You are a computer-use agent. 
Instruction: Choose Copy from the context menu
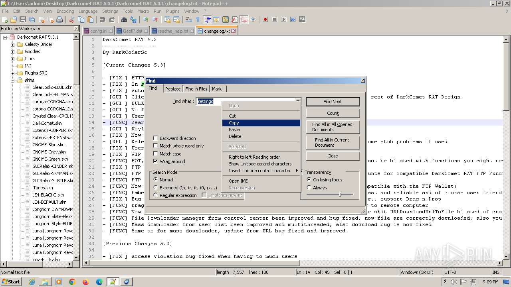pyautogui.click(x=261, y=123)
